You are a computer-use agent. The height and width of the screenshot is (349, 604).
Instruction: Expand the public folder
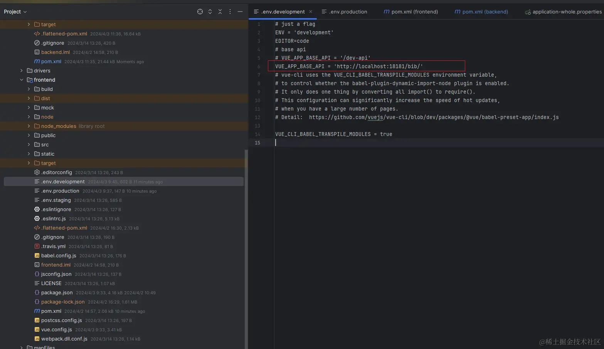[x=29, y=135]
